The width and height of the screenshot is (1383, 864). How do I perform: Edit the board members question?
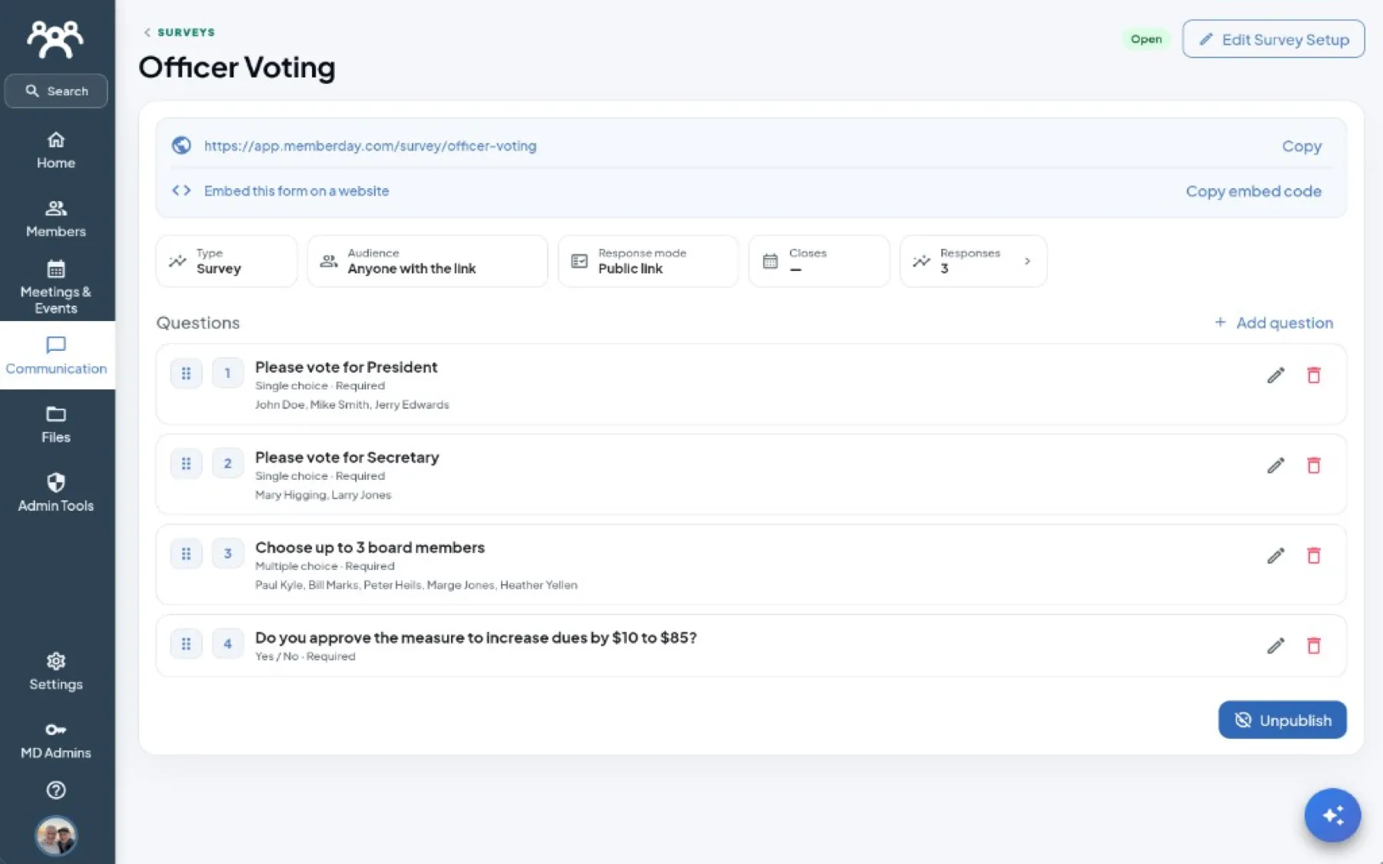point(1275,556)
